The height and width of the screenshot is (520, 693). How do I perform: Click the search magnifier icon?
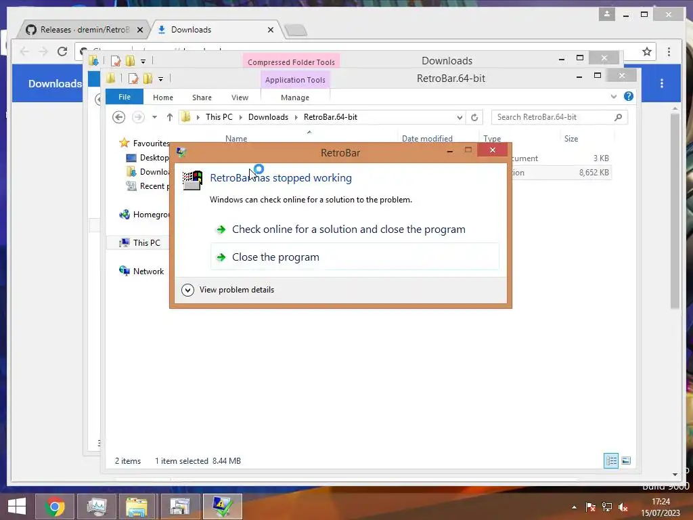618,117
